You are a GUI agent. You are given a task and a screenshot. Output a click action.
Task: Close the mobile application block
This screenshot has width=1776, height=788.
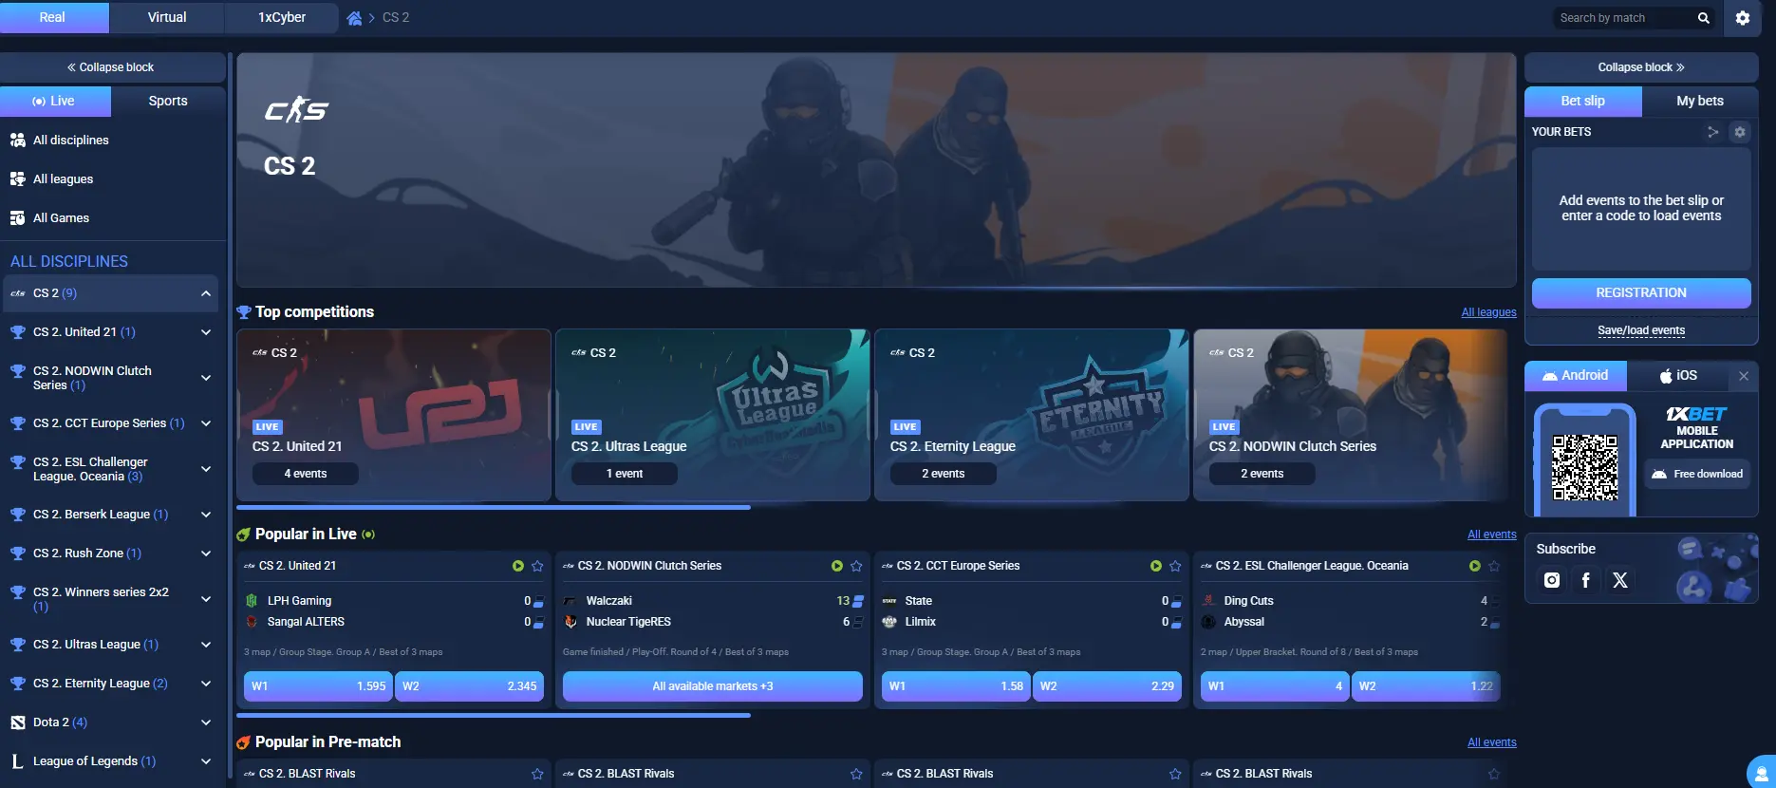[1744, 376]
